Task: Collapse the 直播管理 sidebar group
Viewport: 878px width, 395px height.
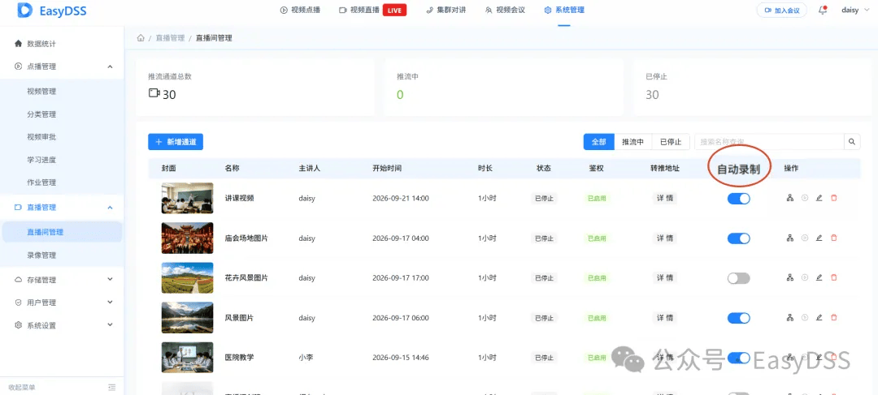Action: point(110,208)
